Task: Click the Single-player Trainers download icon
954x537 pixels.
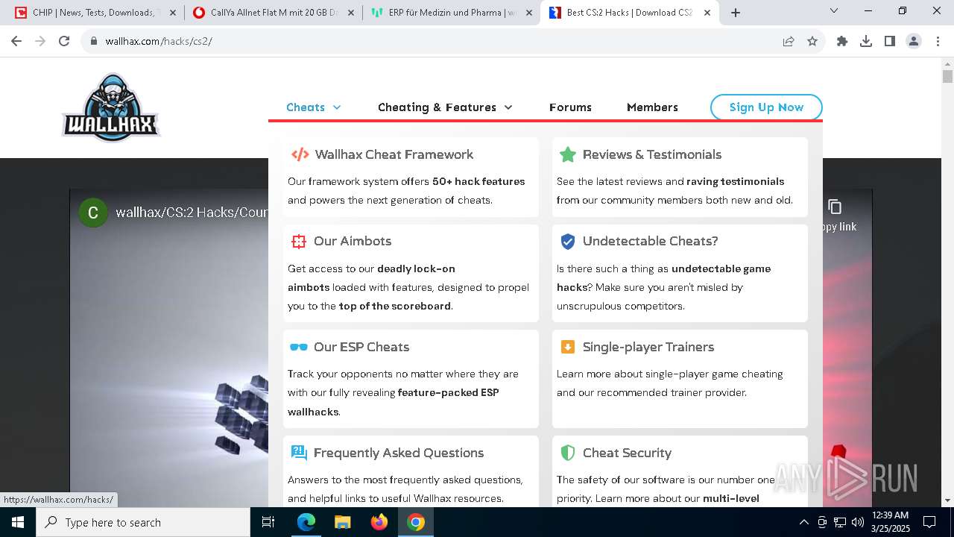Action: click(568, 347)
